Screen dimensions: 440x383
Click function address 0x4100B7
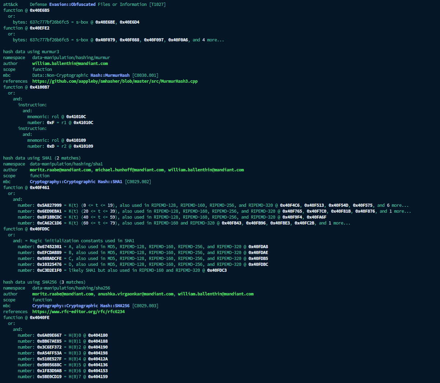pos(40,87)
